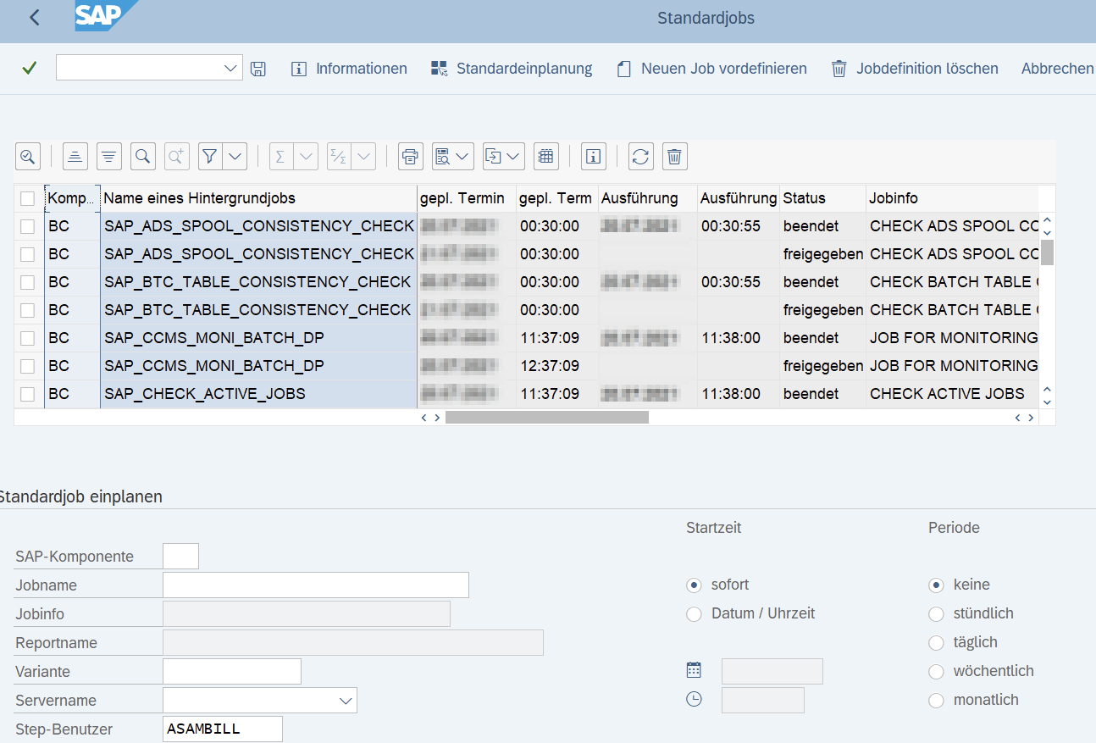
Task: Open the Find search icon in the table toolbar
Action: pyautogui.click(x=143, y=156)
